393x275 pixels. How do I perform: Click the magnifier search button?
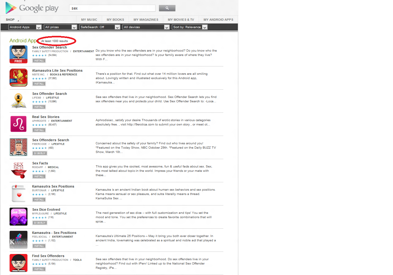click(167, 8)
